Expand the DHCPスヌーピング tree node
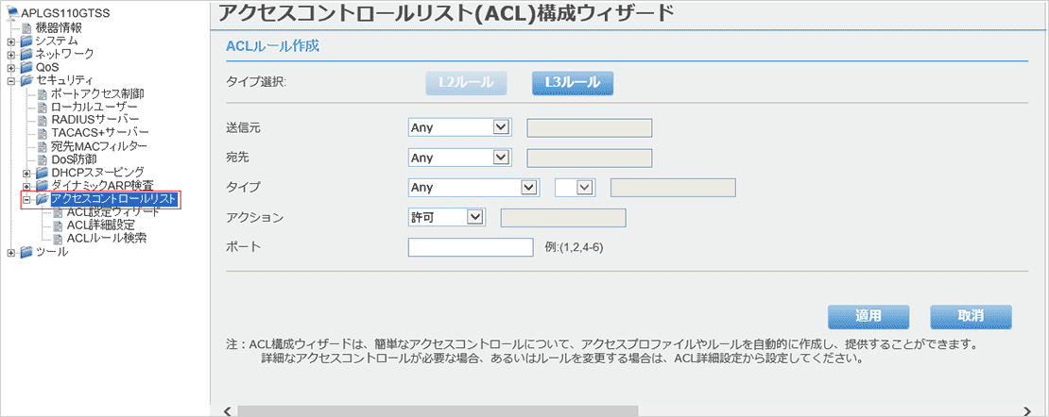This screenshot has width=1049, height=417. [x=26, y=173]
